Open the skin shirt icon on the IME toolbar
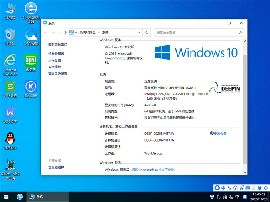 click(x=260, y=188)
